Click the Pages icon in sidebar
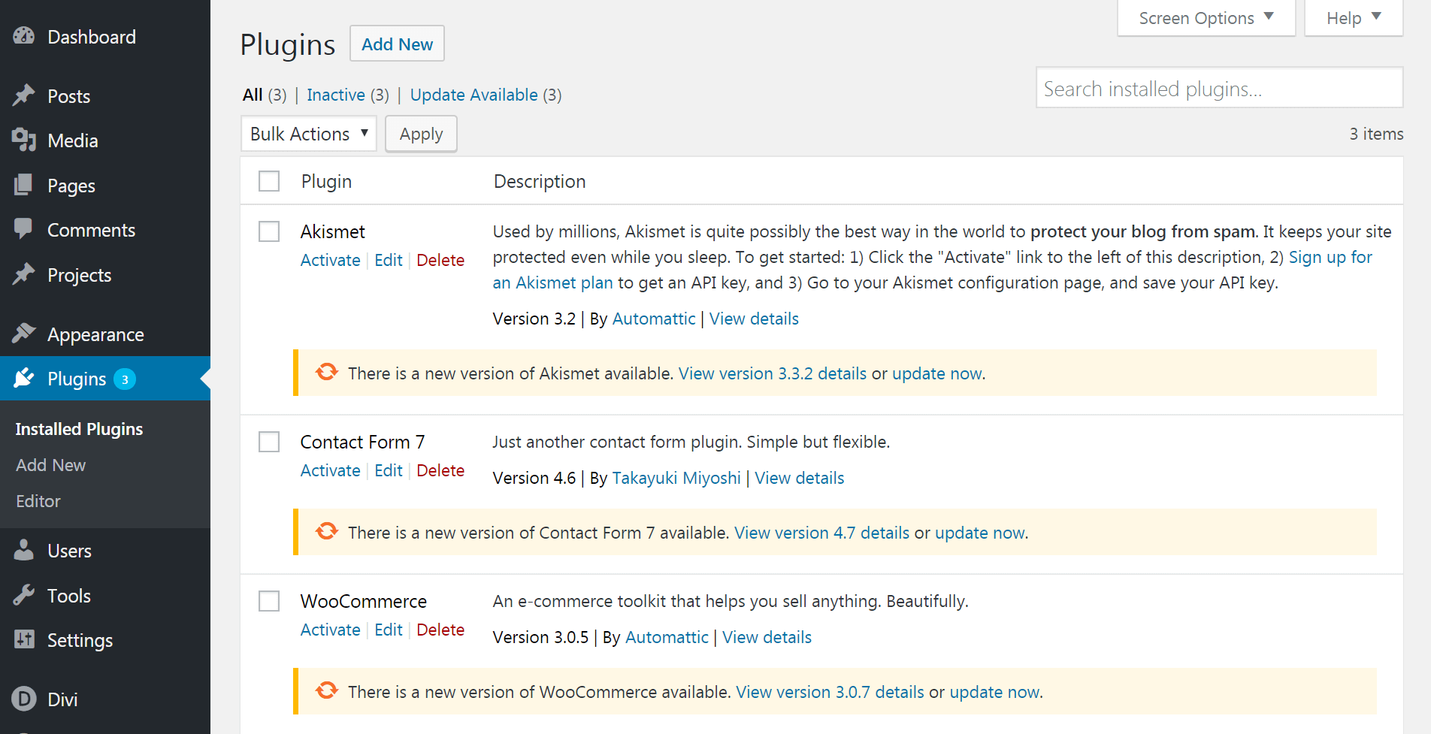The image size is (1431, 734). (24, 185)
